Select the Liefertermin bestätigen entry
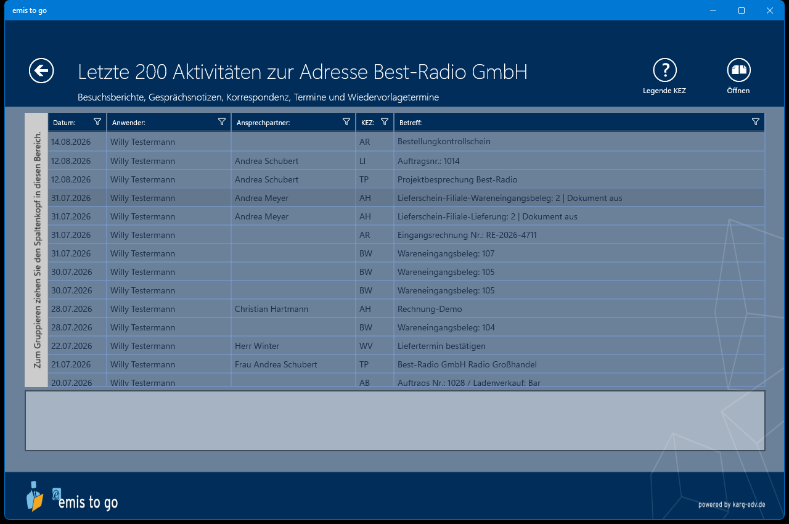The height and width of the screenshot is (524, 789). pos(406,346)
